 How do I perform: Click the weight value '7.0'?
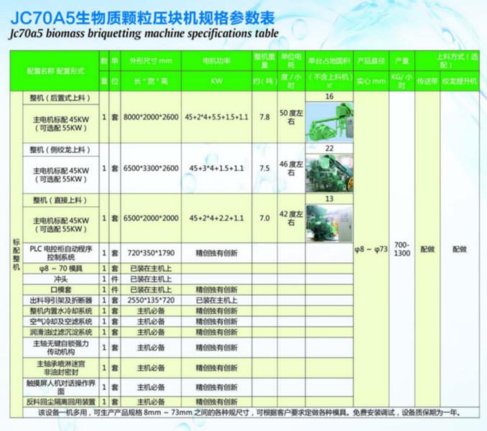(x=264, y=218)
